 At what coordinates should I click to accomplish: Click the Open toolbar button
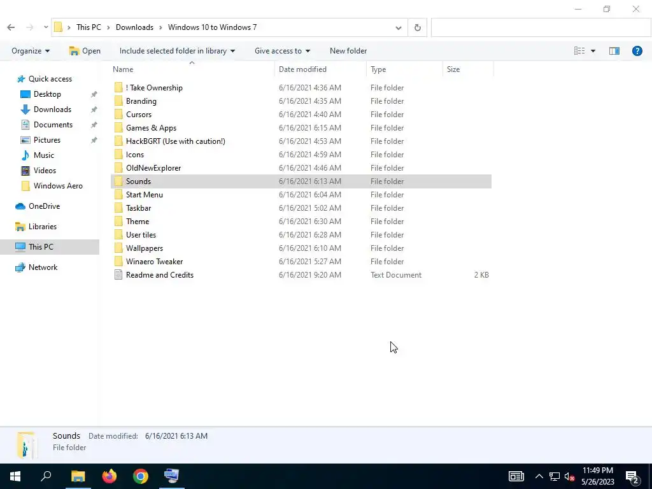point(85,51)
